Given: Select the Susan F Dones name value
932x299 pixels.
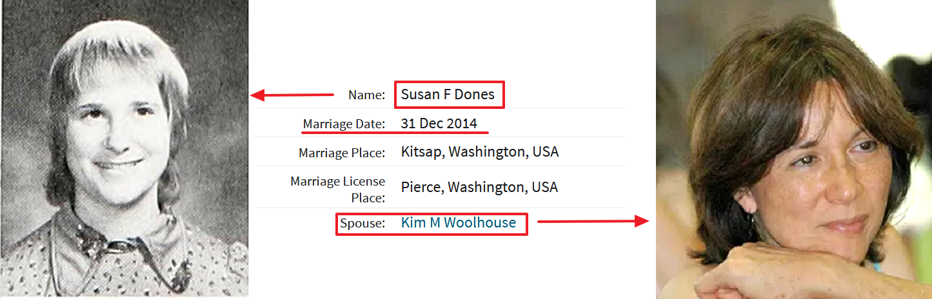Looking at the screenshot, I should click(448, 95).
